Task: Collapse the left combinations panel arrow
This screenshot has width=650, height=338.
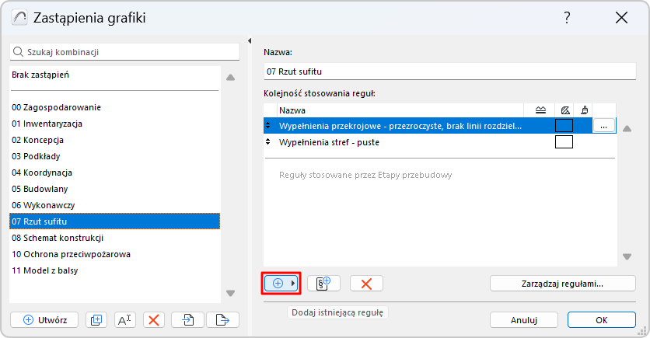Action: pyautogui.click(x=249, y=41)
